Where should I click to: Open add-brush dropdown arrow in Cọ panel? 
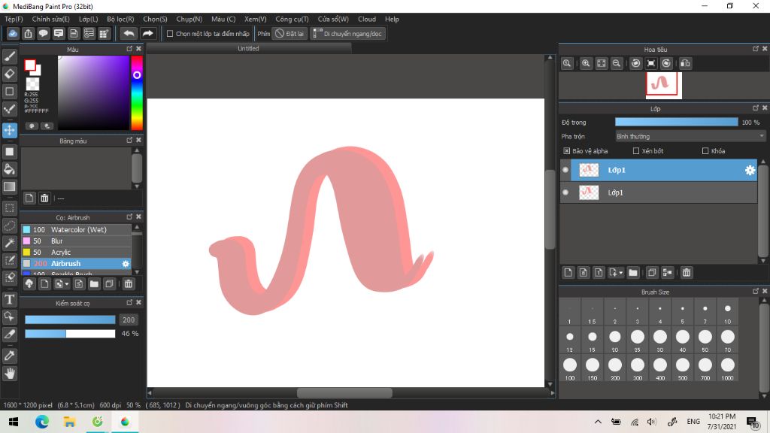click(x=66, y=284)
